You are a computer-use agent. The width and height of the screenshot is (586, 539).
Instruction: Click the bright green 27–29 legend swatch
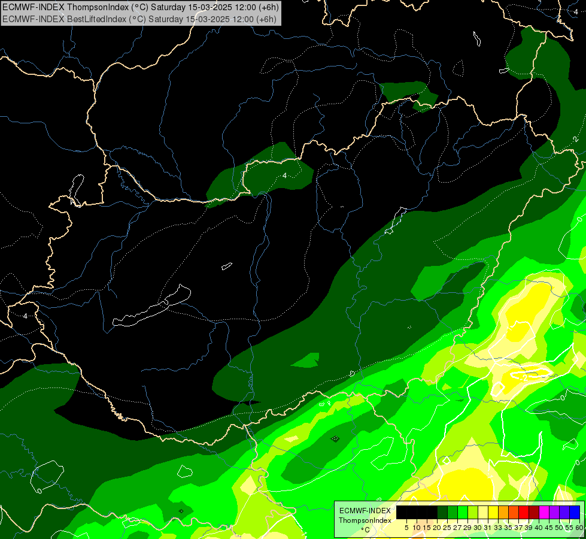click(x=463, y=513)
